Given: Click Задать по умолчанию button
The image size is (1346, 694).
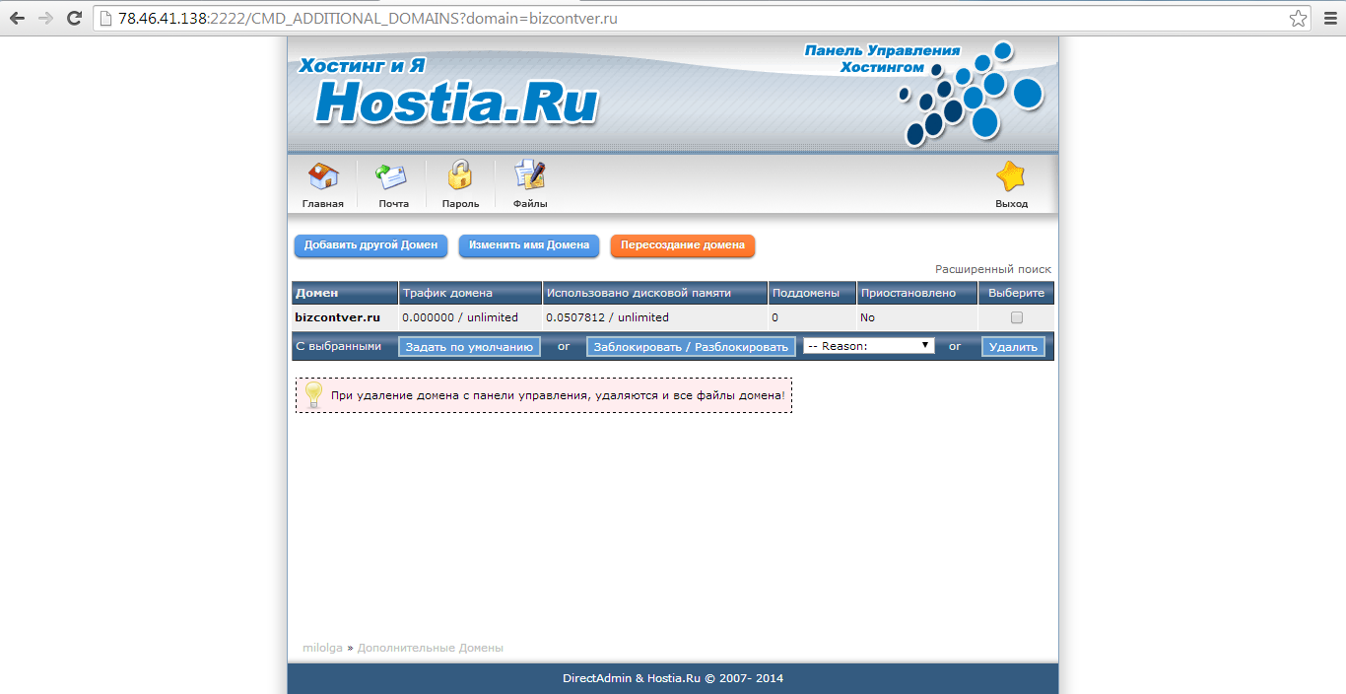Looking at the screenshot, I should [x=469, y=347].
